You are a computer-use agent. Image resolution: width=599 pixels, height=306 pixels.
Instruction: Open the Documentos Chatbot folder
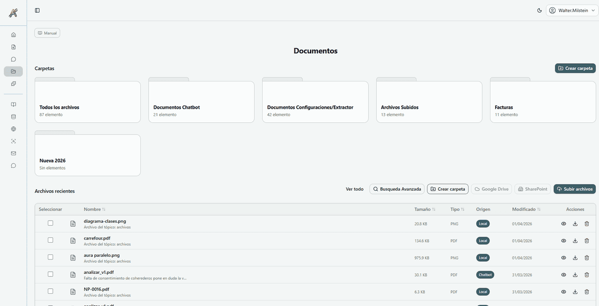pyautogui.click(x=201, y=103)
